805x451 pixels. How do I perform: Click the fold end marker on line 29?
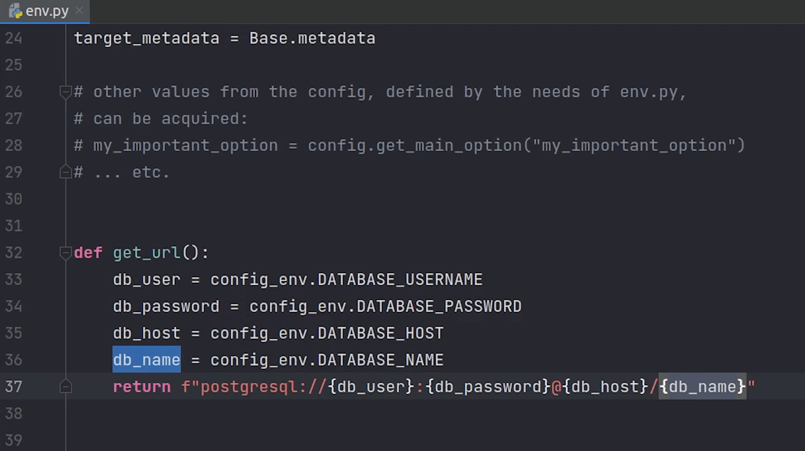coord(65,172)
